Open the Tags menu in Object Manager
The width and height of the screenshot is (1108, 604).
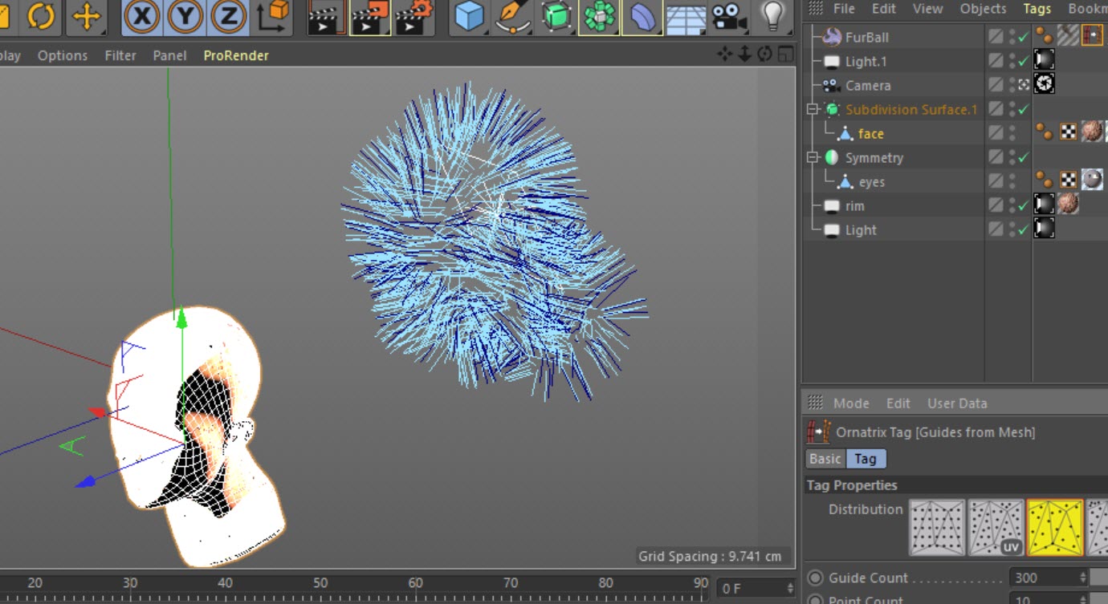1037,9
